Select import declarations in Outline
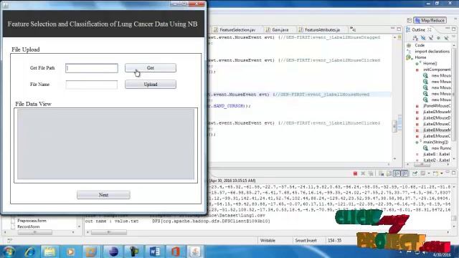This screenshot has width=459, height=258. pyautogui.click(x=432, y=52)
